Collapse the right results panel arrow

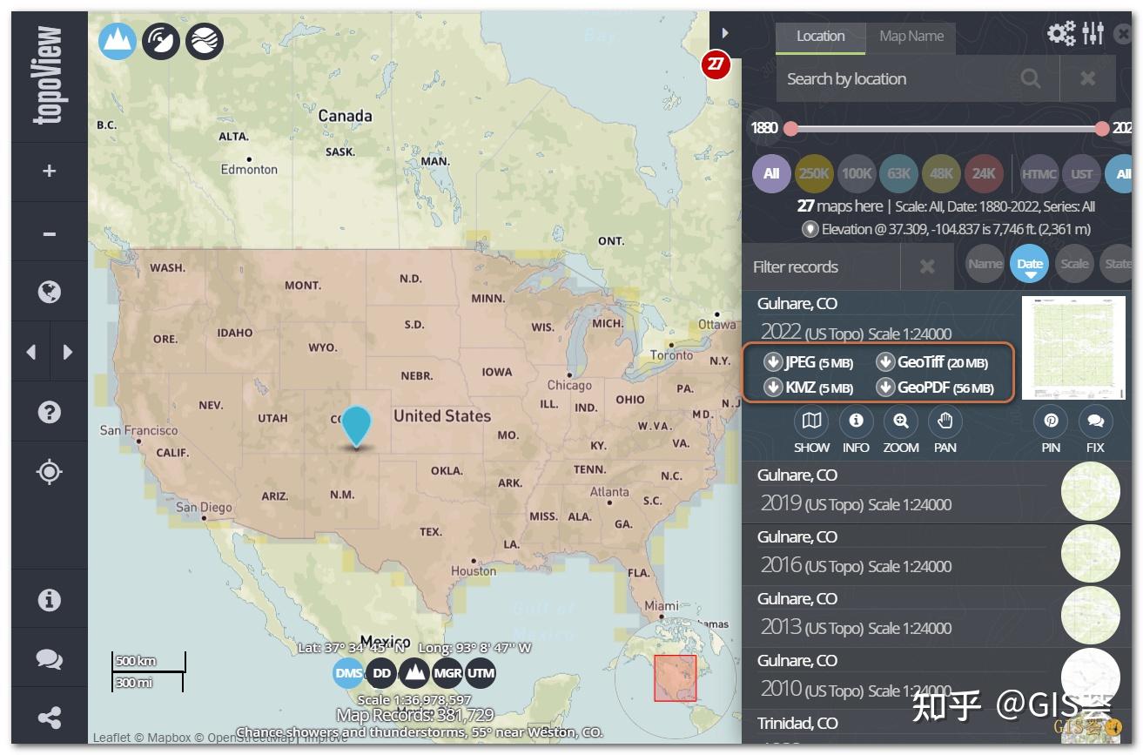coord(725,32)
